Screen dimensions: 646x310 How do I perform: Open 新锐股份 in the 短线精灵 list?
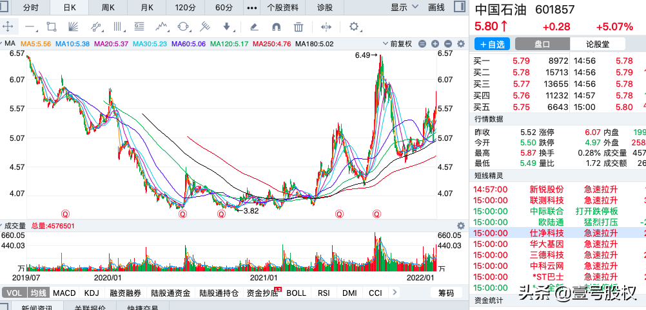pos(546,190)
